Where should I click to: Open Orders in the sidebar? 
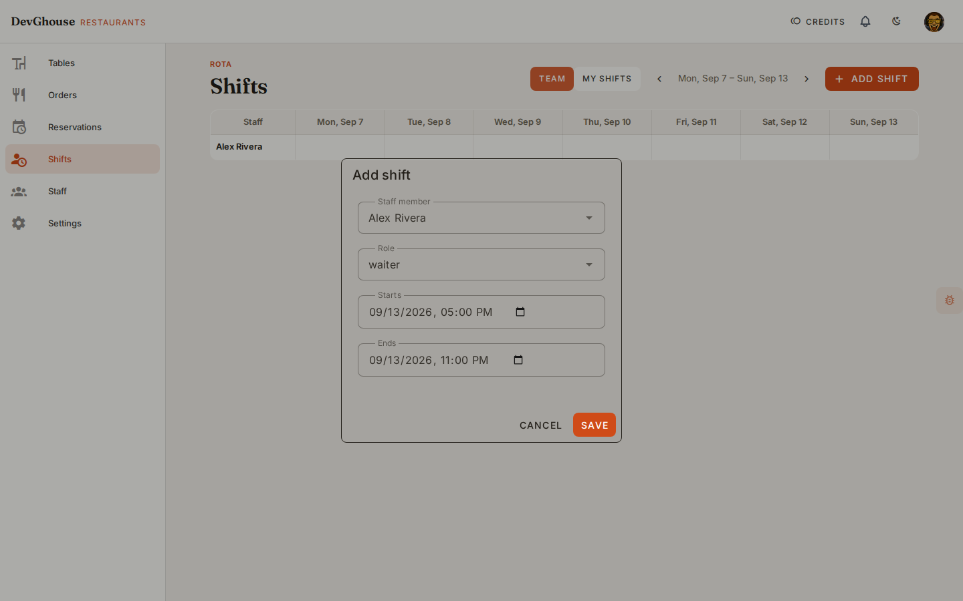click(82, 95)
